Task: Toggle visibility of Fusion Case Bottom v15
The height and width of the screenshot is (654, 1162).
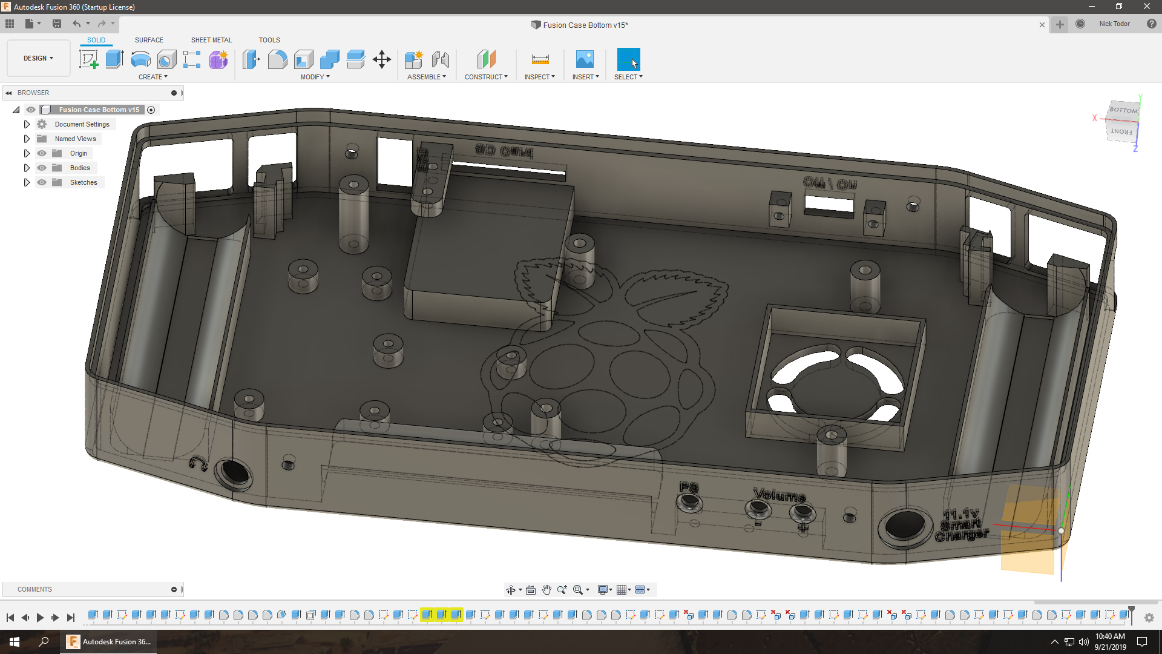Action: [31, 110]
